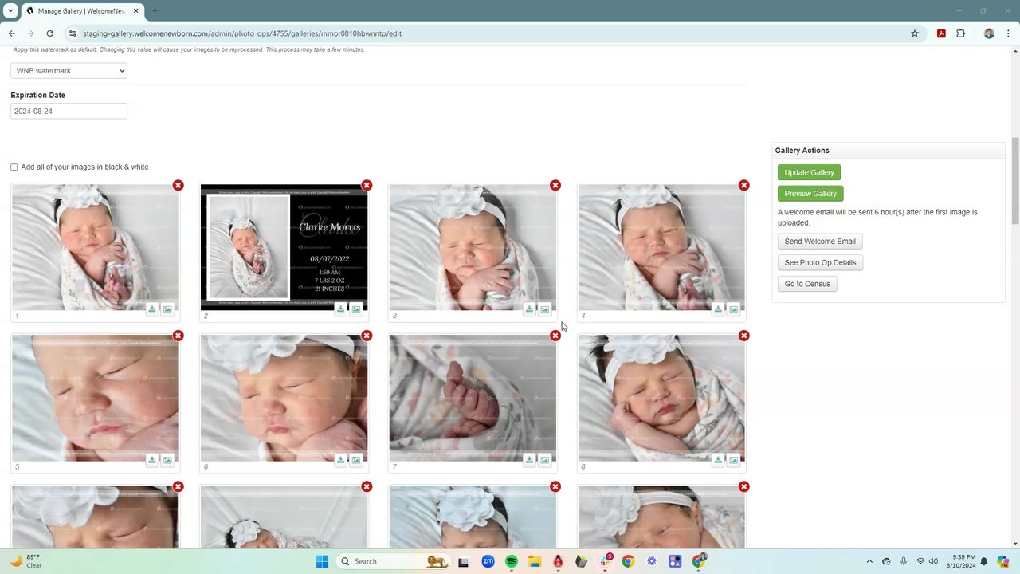Download image 1 using its download icon
This screenshot has width=1020, height=574.
coord(152,309)
